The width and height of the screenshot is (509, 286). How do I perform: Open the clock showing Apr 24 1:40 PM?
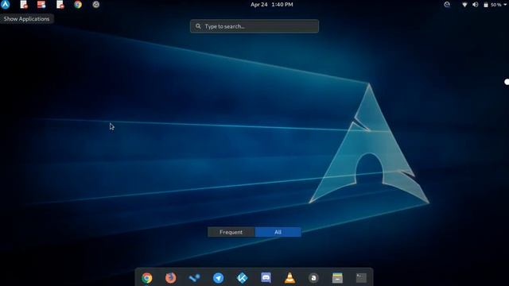point(272,5)
